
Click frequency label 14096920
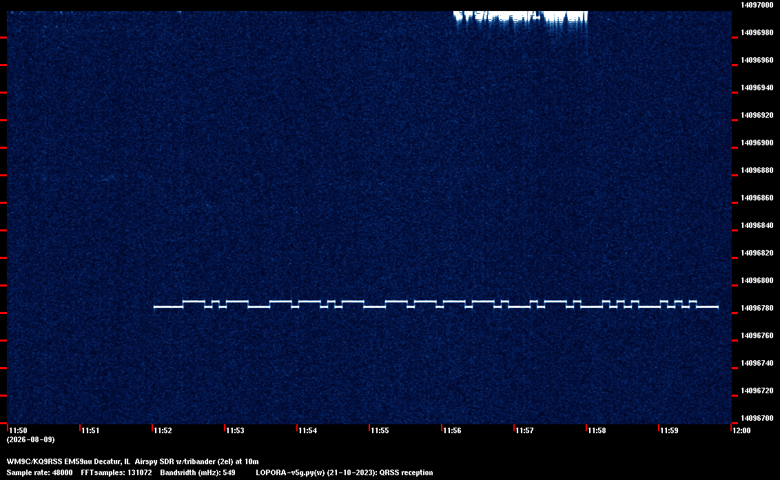pyautogui.click(x=757, y=115)
